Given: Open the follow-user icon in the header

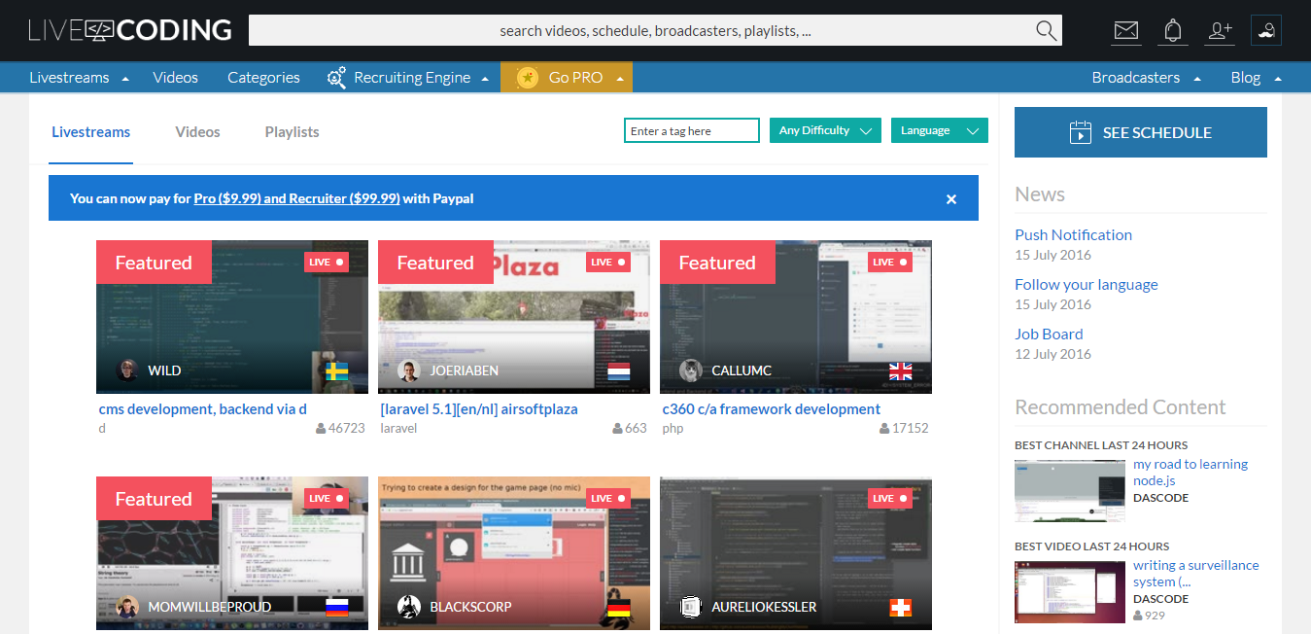Looking at the screenshot, I should click(x=1219, y=30).
